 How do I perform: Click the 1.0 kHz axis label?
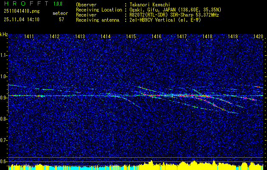[3, 76]
